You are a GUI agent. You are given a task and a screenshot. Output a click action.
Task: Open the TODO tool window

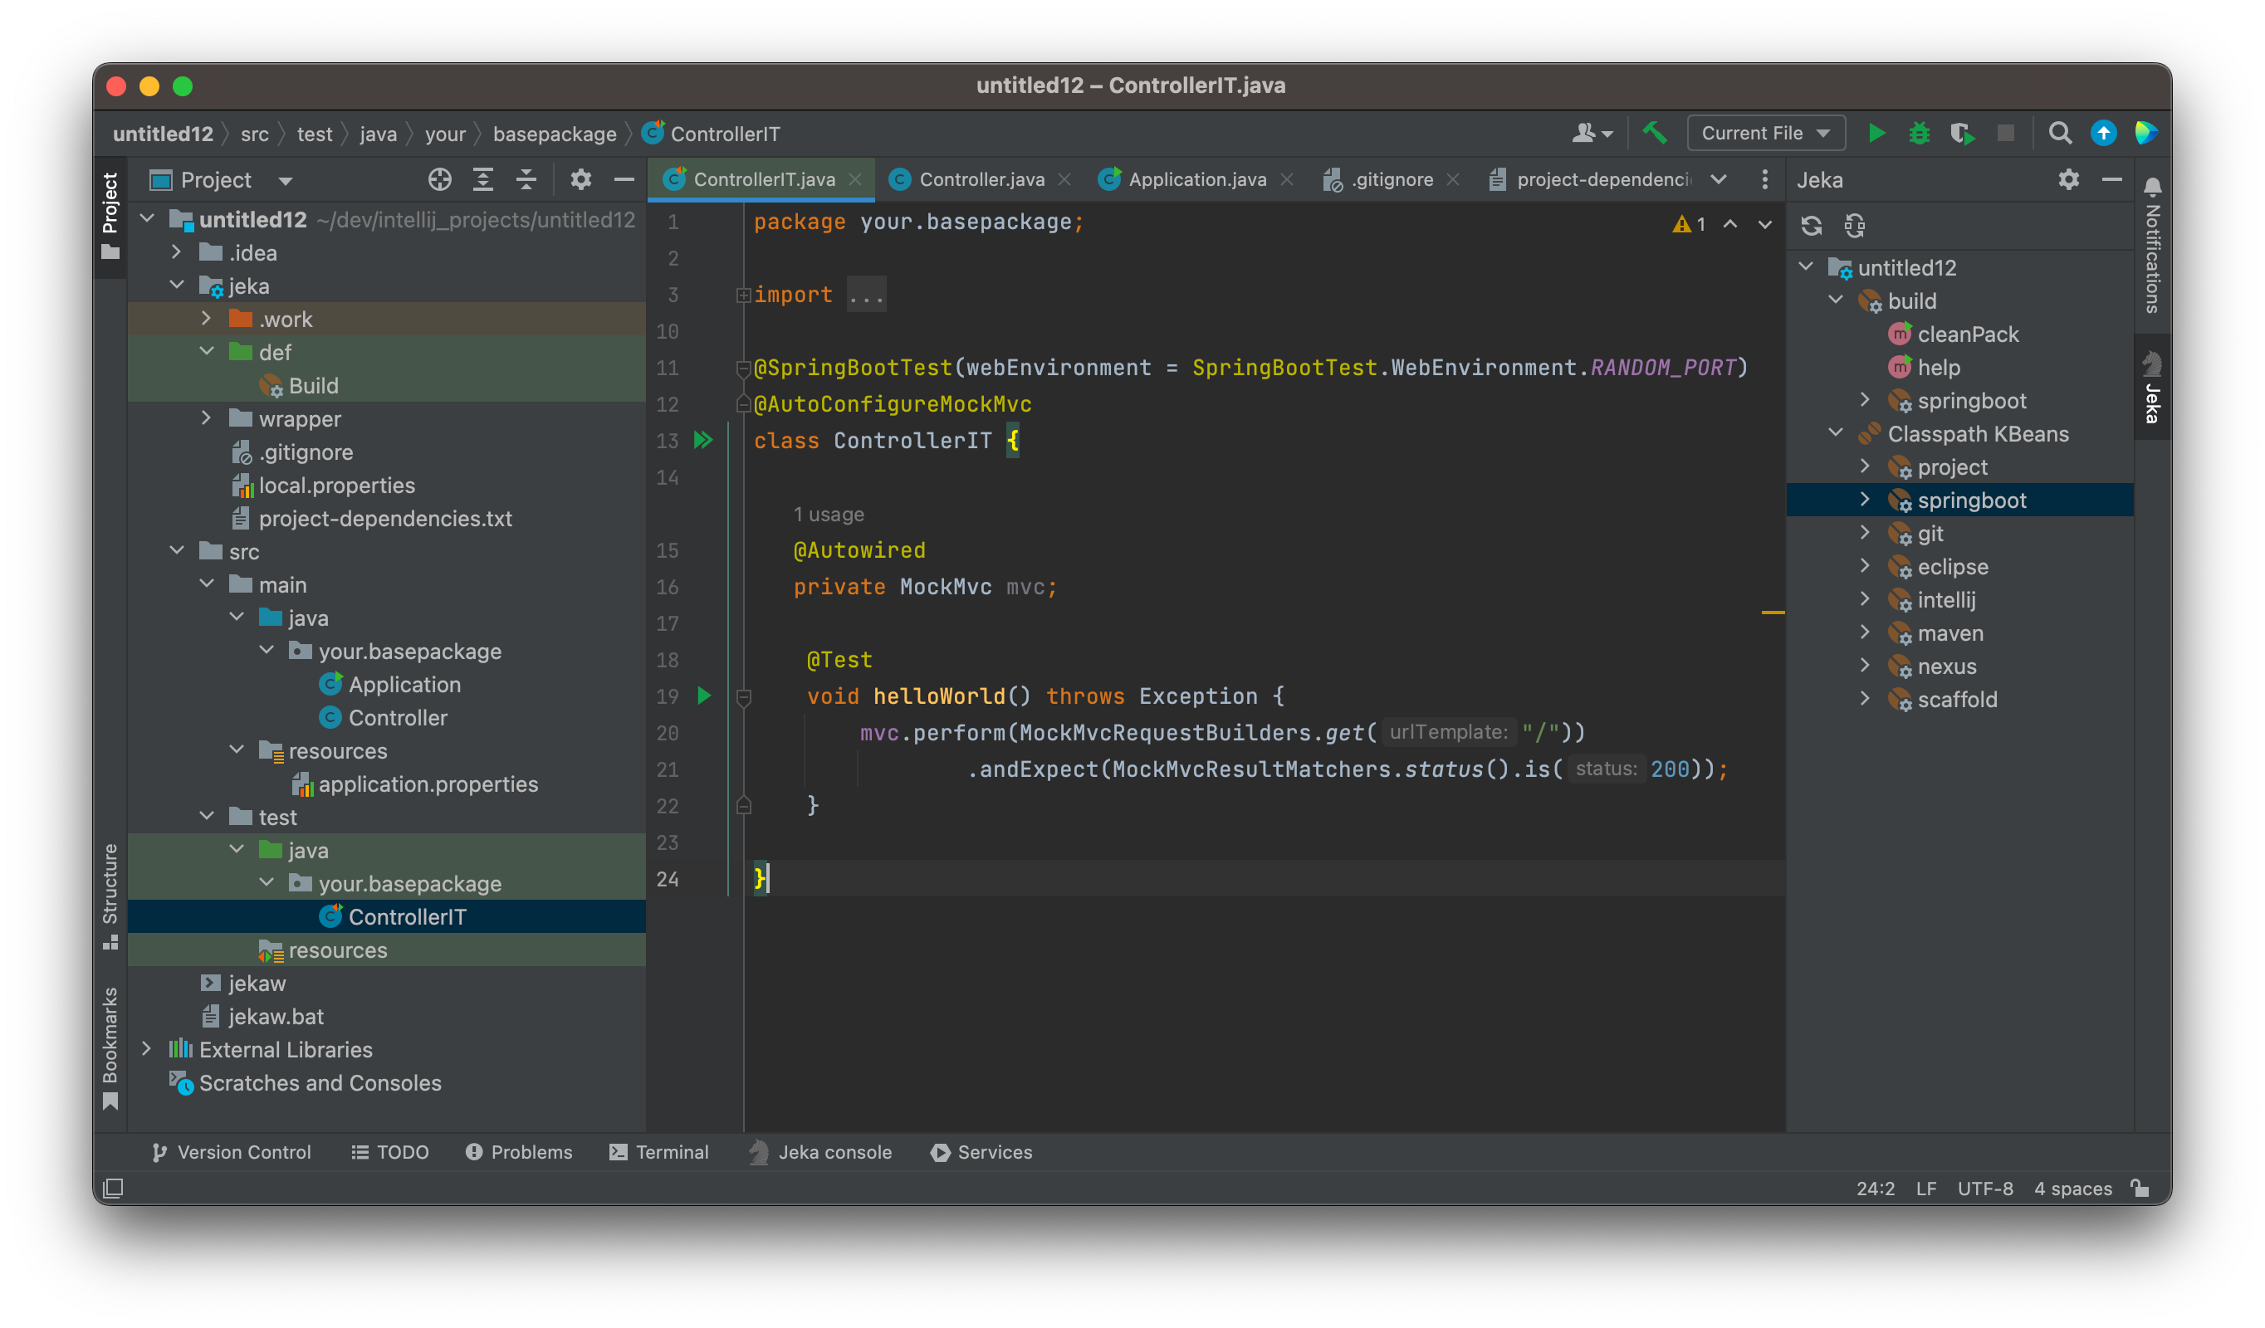[x=389, y=1152]
